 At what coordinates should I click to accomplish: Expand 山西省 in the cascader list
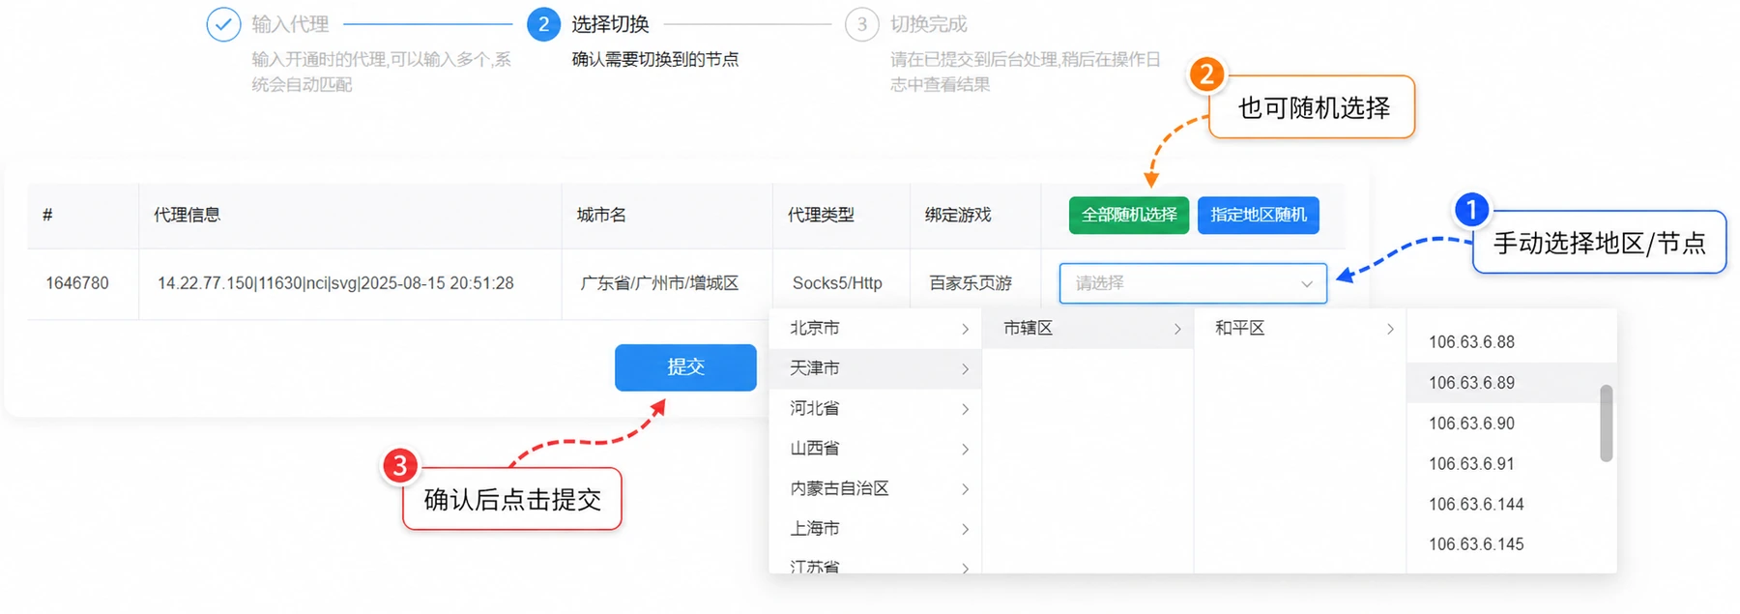[875, 449]
